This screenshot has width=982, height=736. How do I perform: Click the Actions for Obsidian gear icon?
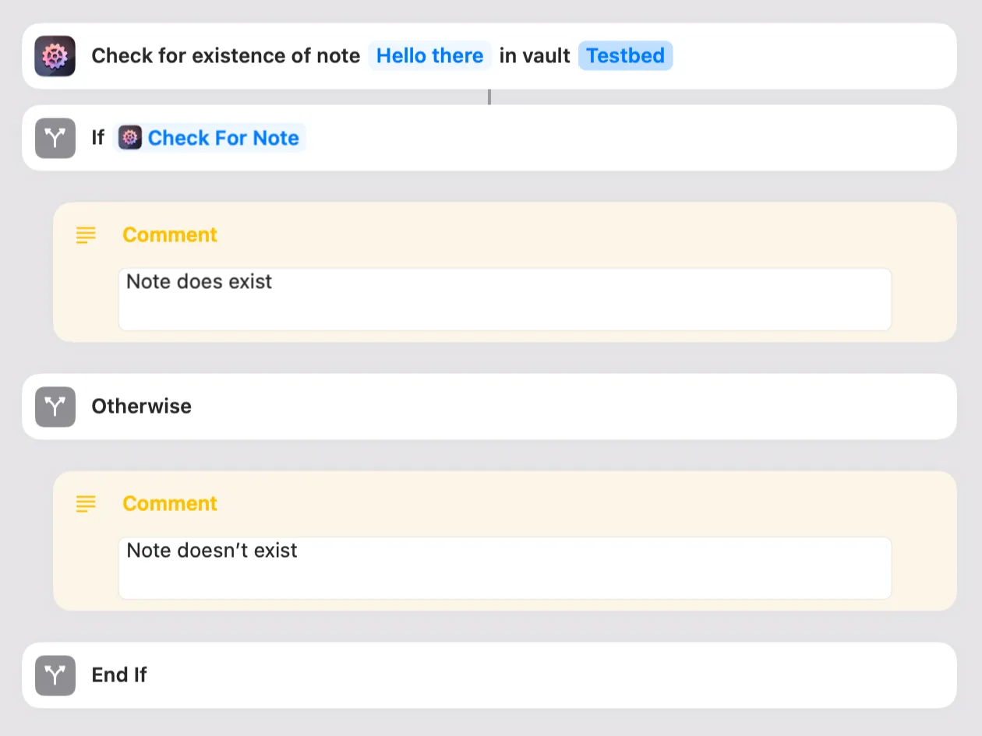(54, 55)
